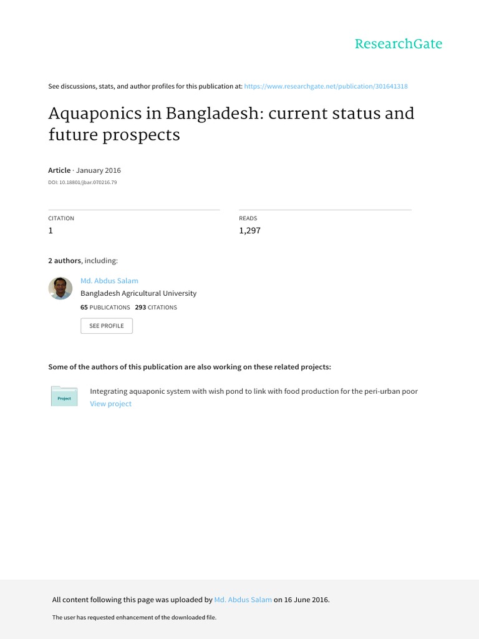
Task: Click the Bangladesh Agricultural University affiliation
Action: point(138,293)
